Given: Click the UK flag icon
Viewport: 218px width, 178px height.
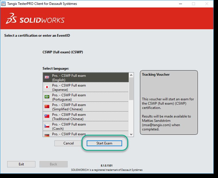Looking at the screenshot, I should click(x=47, y=77).
